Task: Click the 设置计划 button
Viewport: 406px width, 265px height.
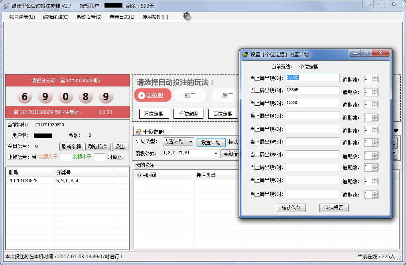Action: click(211, 142)
